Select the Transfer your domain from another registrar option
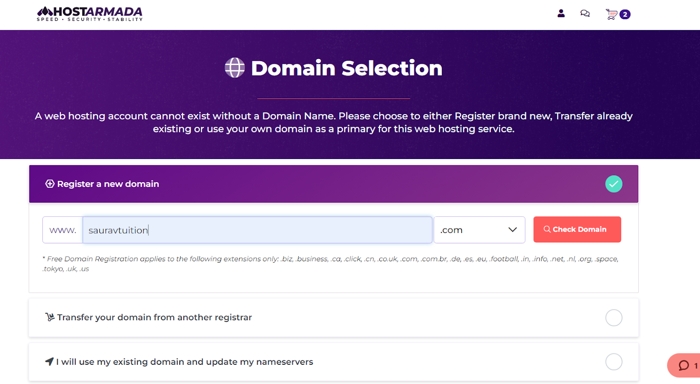The image size is (700, 384). point(154,318)
